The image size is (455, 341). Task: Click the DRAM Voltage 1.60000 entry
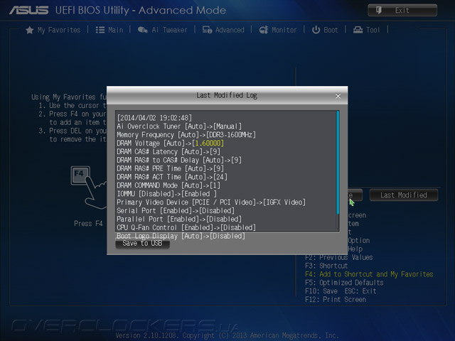(171, 144)
